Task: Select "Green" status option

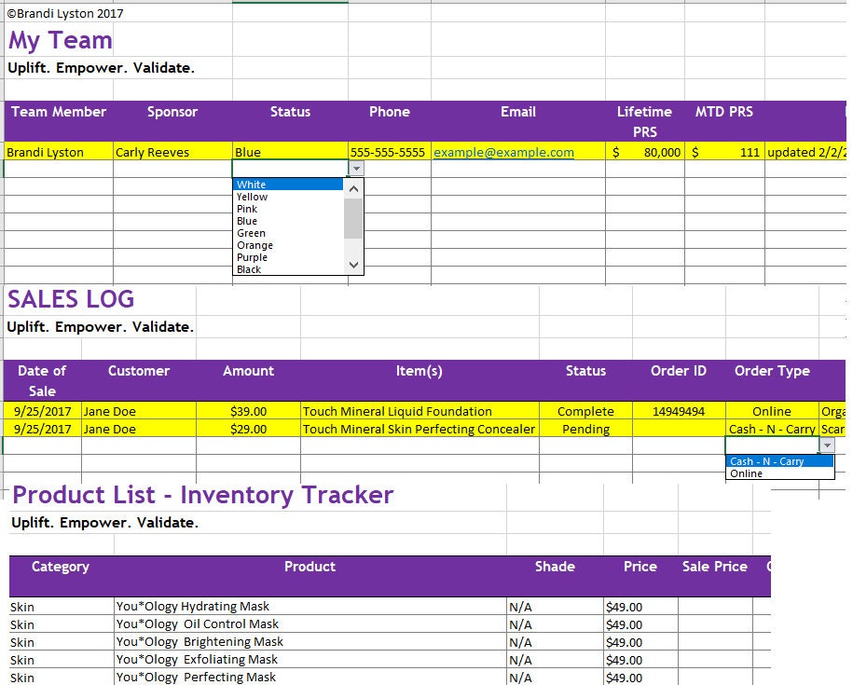Action: click(251, 233)
